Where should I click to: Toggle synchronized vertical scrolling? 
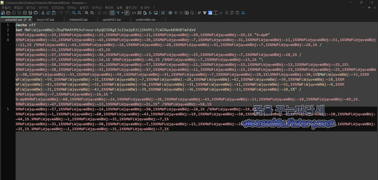click(100, 13)
